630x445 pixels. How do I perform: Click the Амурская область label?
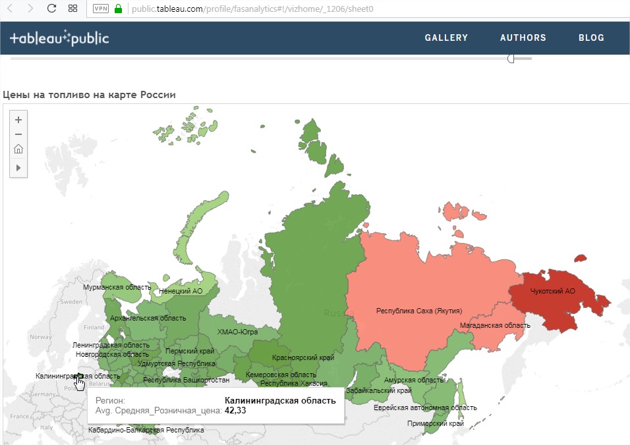[413, 380]
